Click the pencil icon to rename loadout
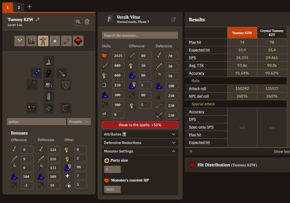 (x=38, y=19)
